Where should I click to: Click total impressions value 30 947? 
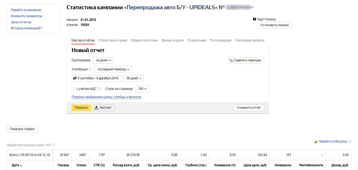64,155
